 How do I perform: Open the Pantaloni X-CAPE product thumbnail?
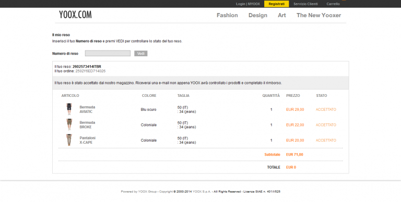click(x=69, y=140)
